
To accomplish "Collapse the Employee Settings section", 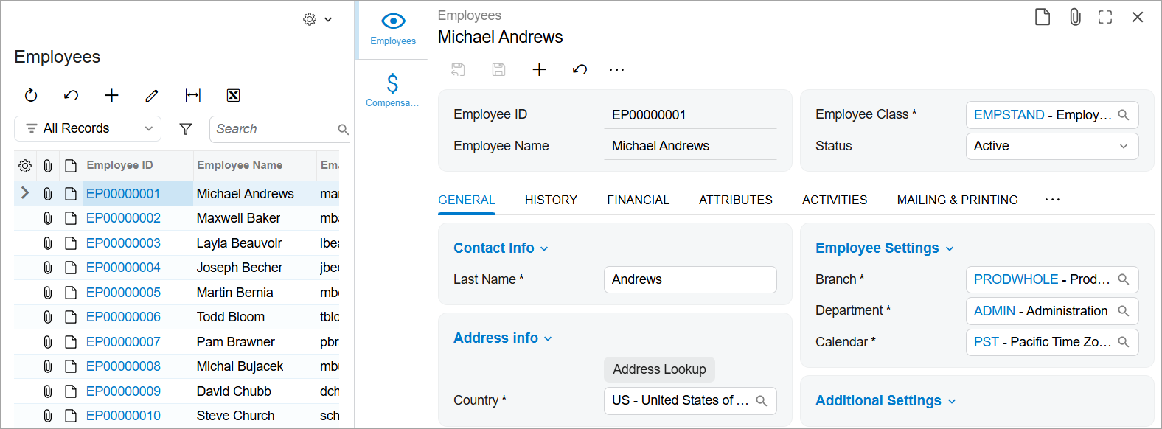I will (884, 248).
